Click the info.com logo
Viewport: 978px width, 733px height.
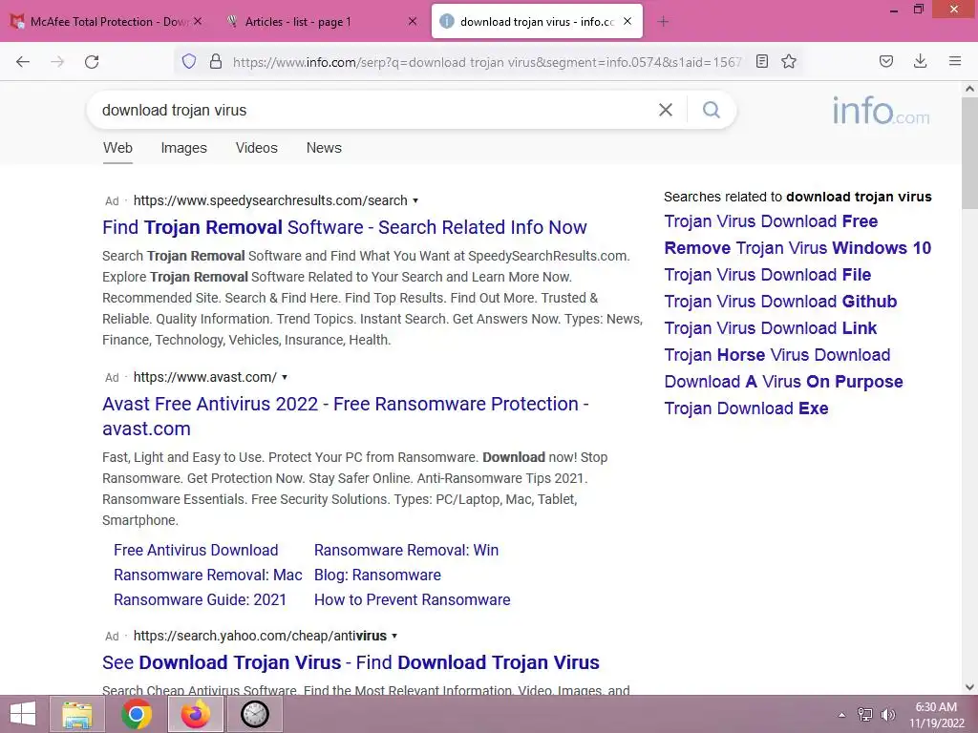coord(881,111)
